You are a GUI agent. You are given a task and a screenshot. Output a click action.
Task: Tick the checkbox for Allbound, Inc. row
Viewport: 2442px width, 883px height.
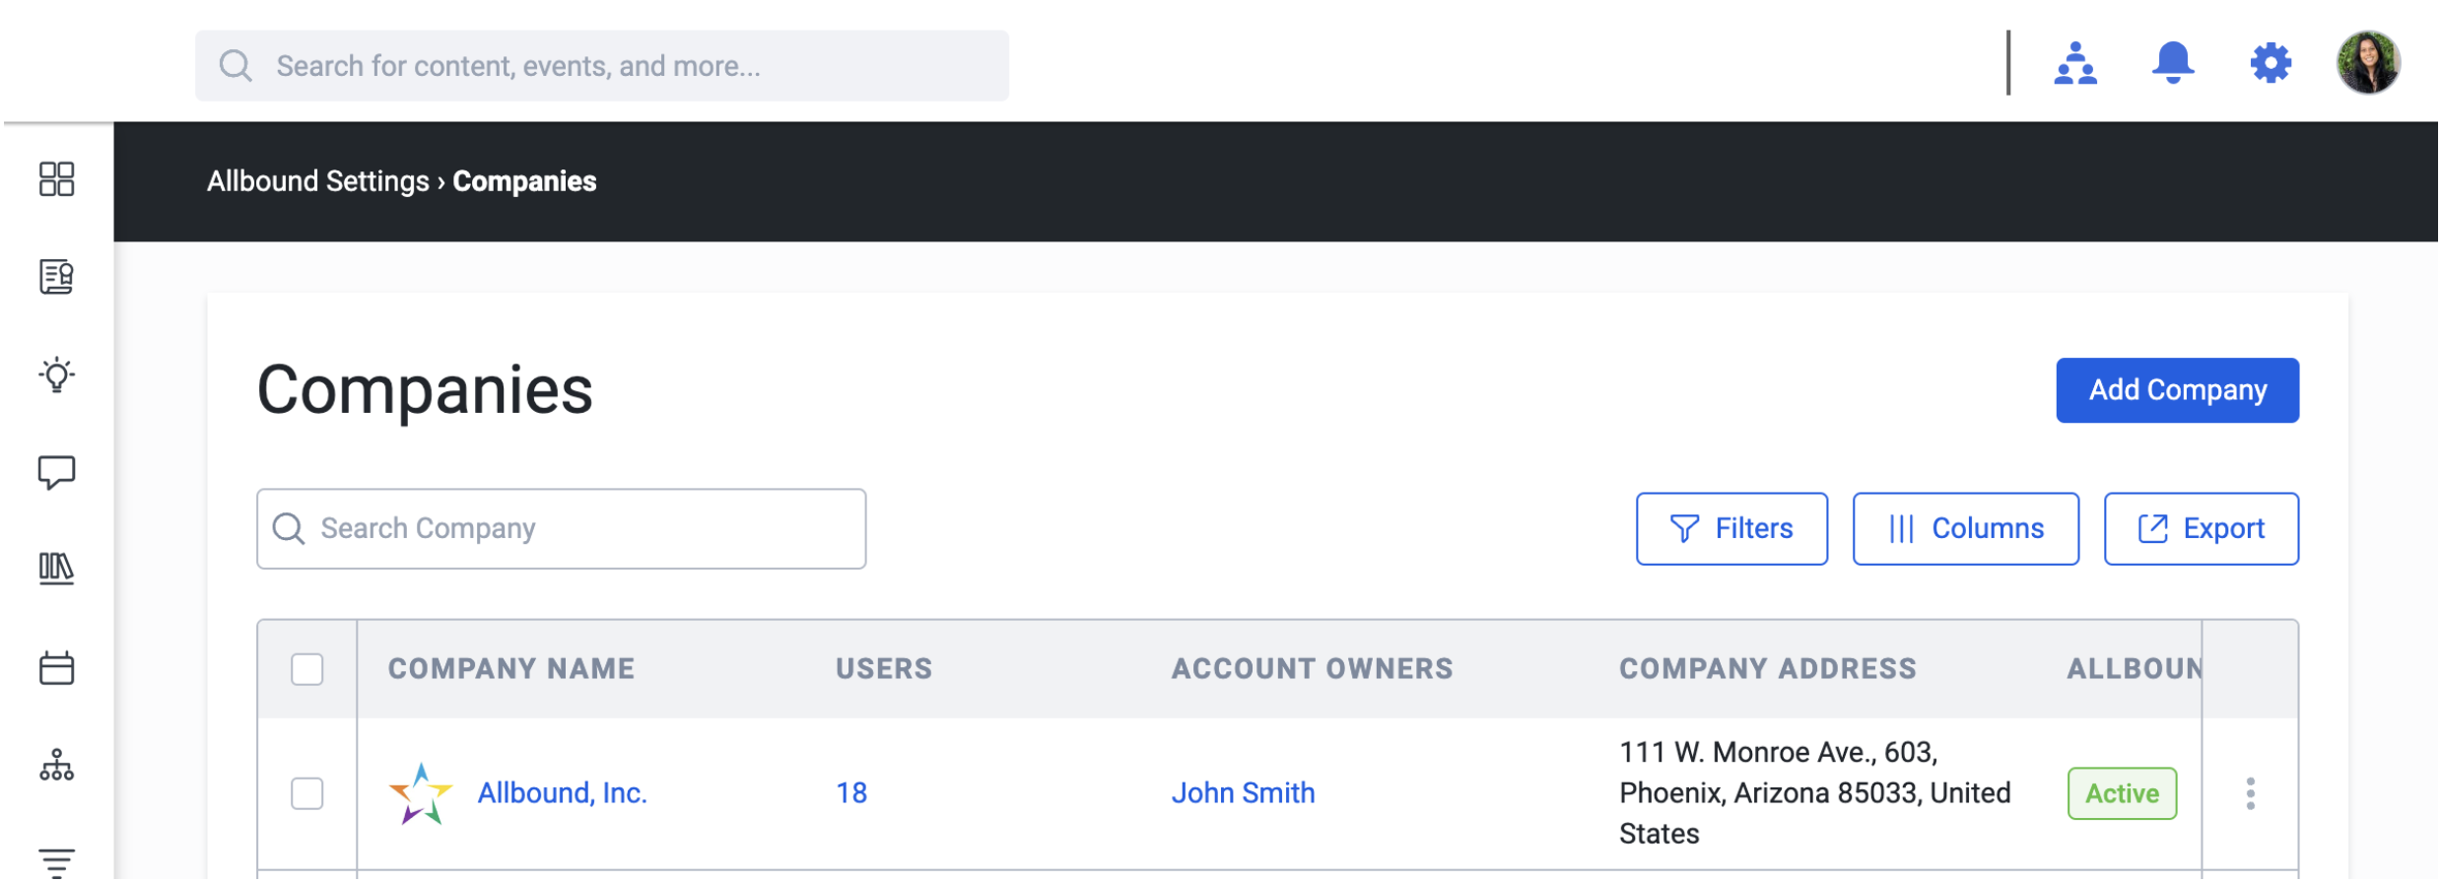point(307,794)
